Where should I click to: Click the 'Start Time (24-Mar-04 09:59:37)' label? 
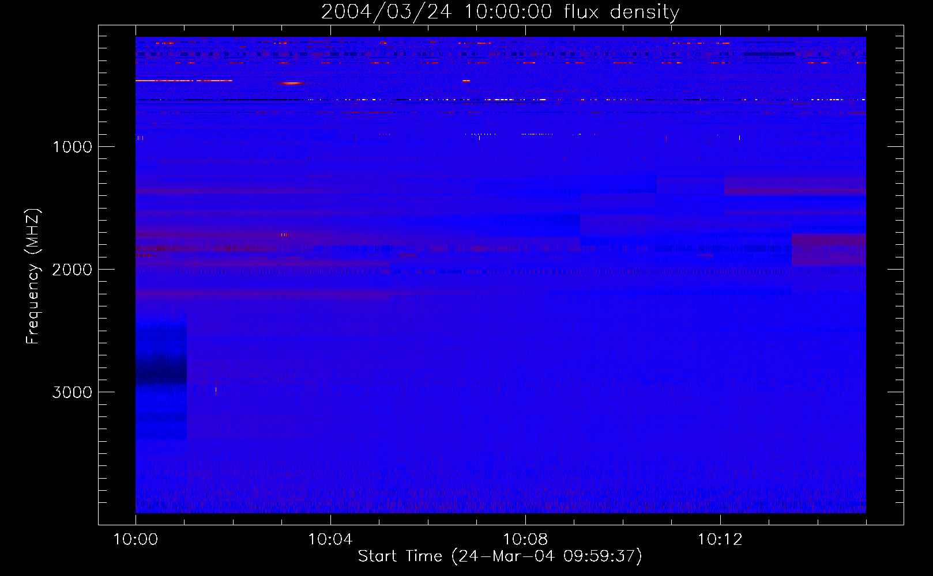click(x=500, y=556)
